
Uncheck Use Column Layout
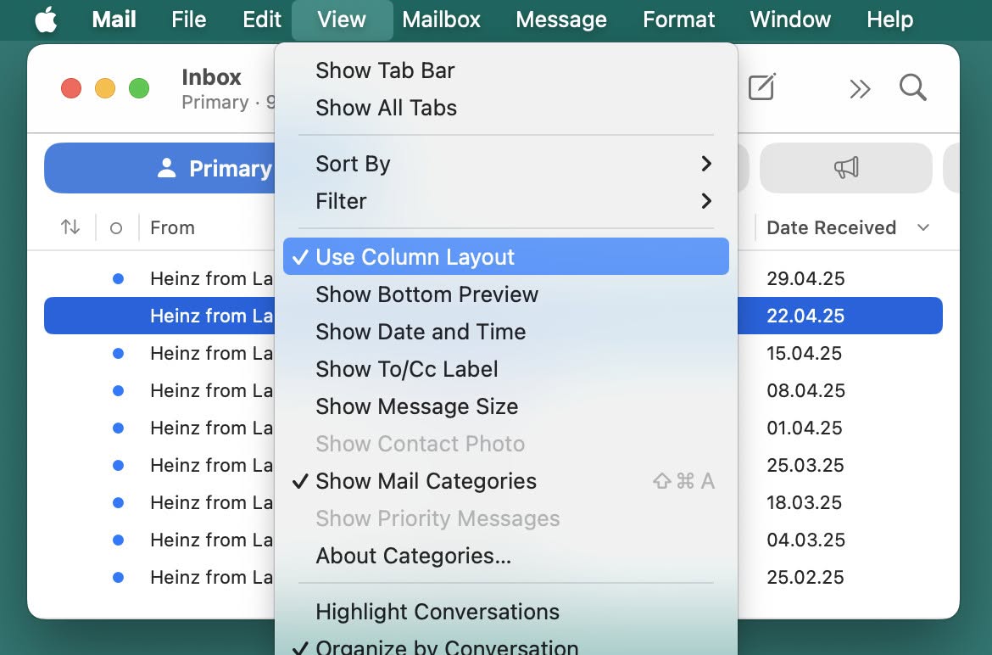(x=506, y=256)
